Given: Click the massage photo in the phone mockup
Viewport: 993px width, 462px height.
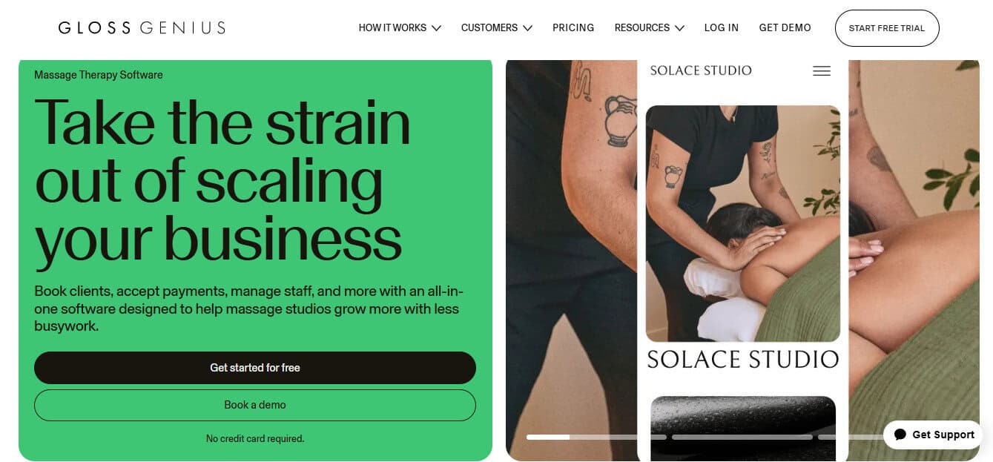Looking at the screenshot, I should (x=743, y=223).
